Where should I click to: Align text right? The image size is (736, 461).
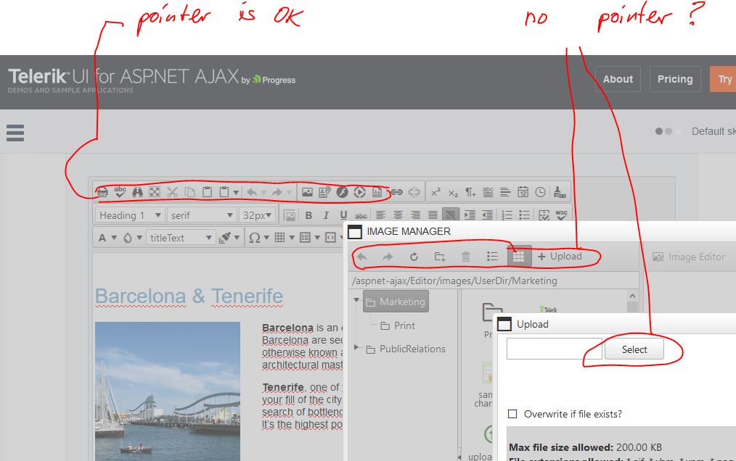415,215
